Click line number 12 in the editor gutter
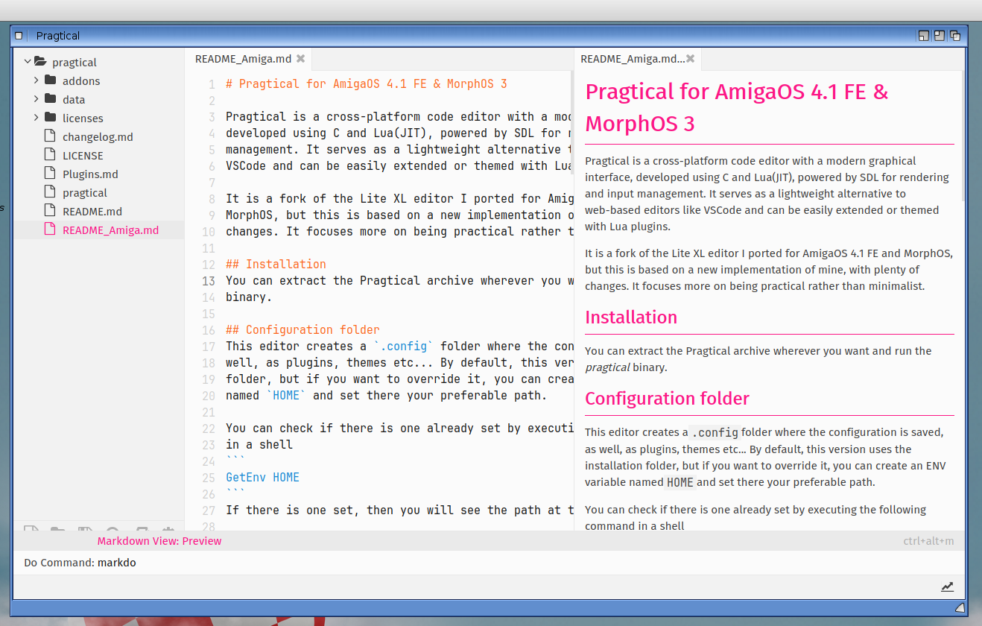Screen dimensions: 982x626 coord(208,265)
